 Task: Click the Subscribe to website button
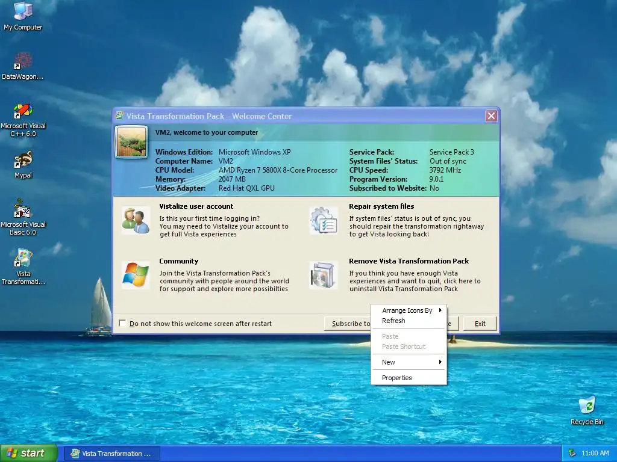click(x=348, y=324)
